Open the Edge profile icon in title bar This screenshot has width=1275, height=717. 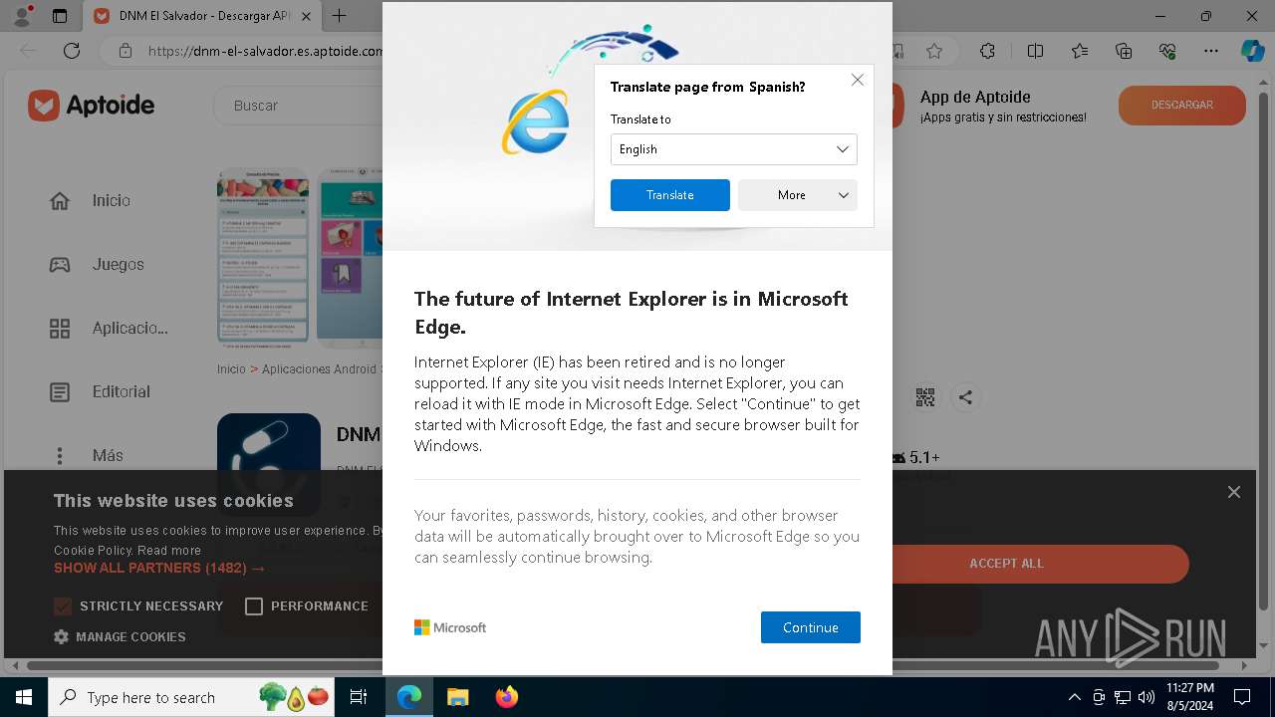tap(25, 15)
